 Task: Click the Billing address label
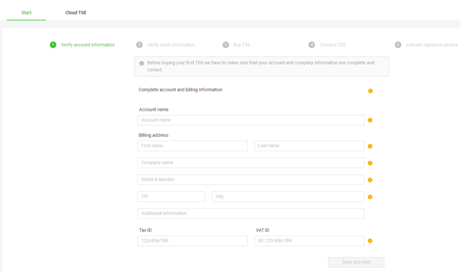coord(153,135)
